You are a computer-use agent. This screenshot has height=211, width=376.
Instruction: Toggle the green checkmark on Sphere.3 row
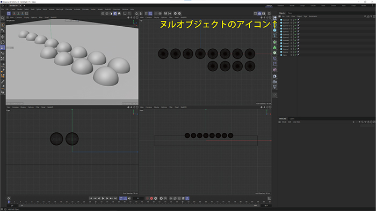[x=295, y=43]
